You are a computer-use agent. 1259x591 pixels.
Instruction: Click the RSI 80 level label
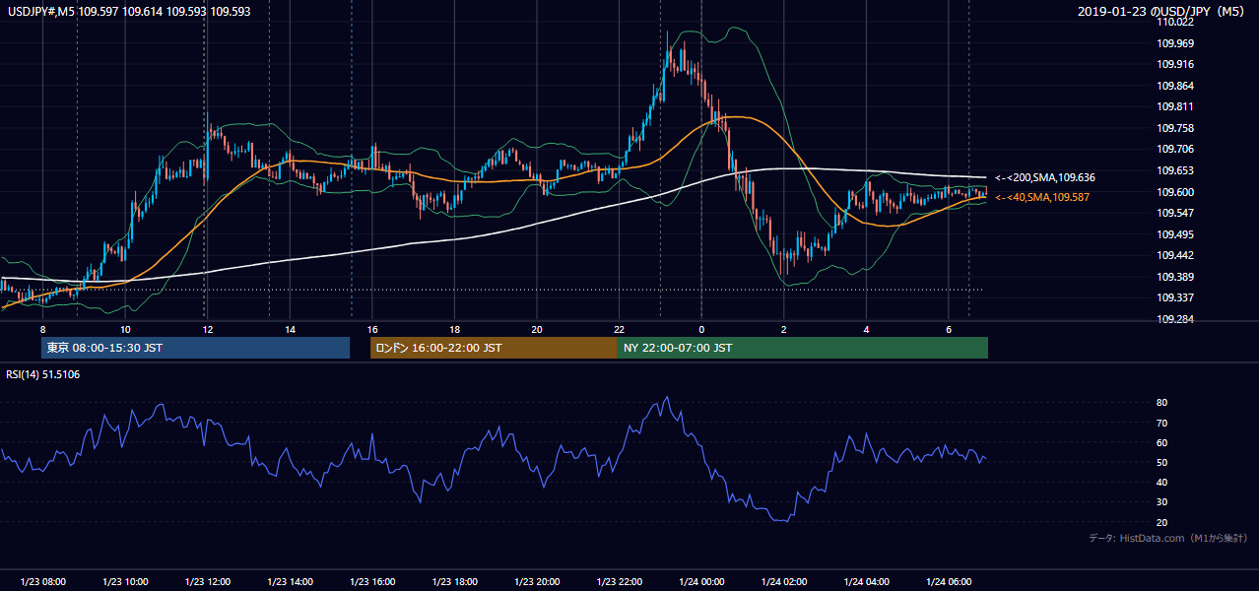point(1161,403)
